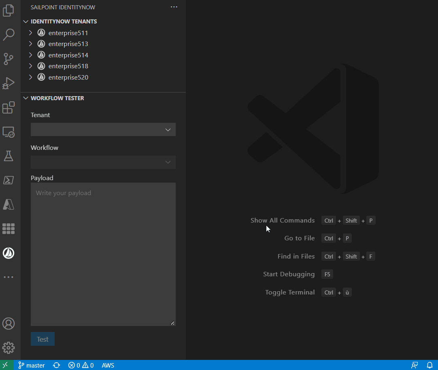Collapse the Workflow Tester section
This screenshot has width=438, height=370.
pyautogui.click(x=26, y=98)
